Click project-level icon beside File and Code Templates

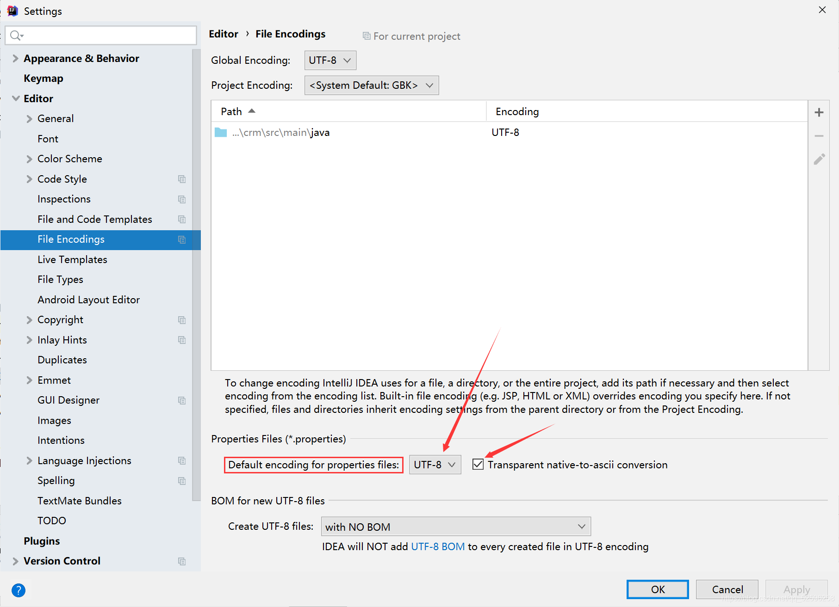coord(182,220)
